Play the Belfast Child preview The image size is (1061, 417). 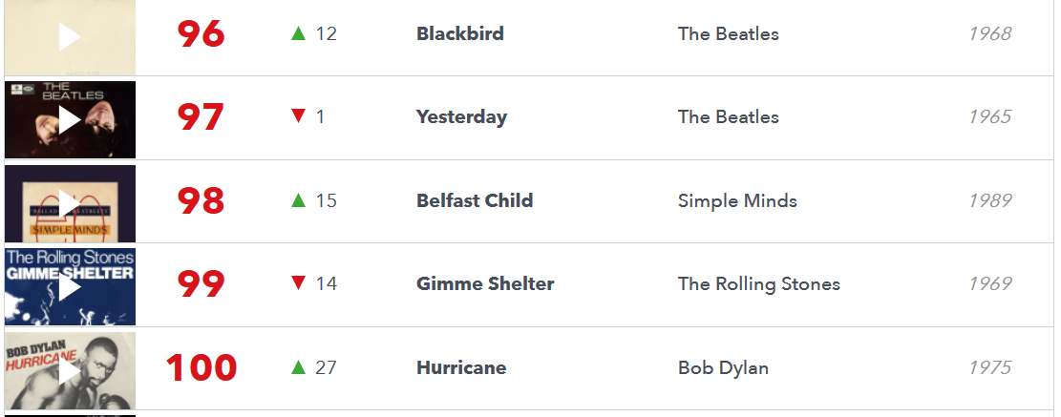[x=70, y=203]
